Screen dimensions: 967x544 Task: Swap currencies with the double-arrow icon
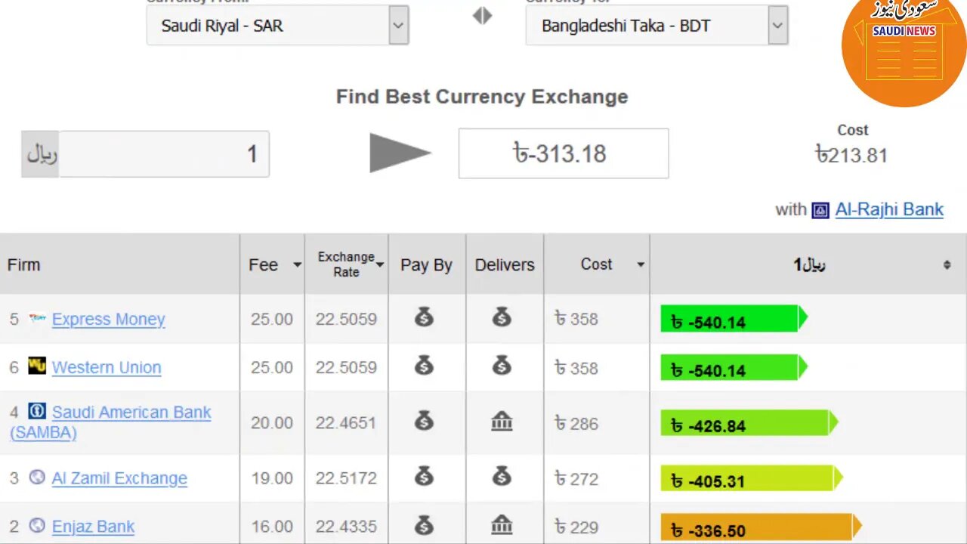(x=482, y=16)
